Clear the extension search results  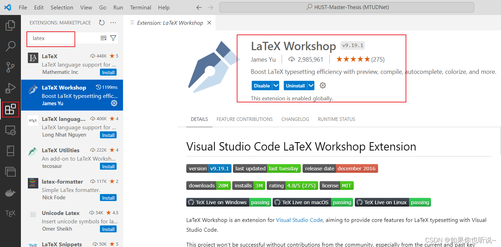[103, 38]
